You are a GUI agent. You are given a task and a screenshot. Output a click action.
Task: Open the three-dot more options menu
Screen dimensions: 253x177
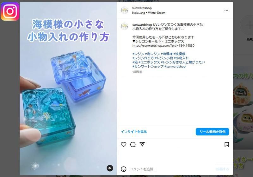click(x=226, y=10)
